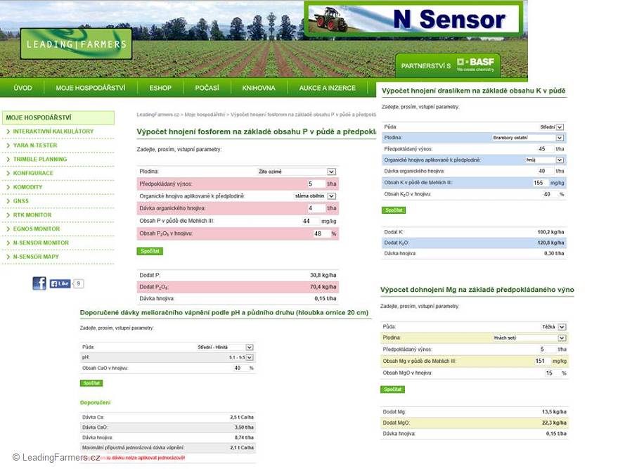Open the pH range dropdown 5,1 - 5,5
Screen dimensions: 625x469
coord(240,358)
